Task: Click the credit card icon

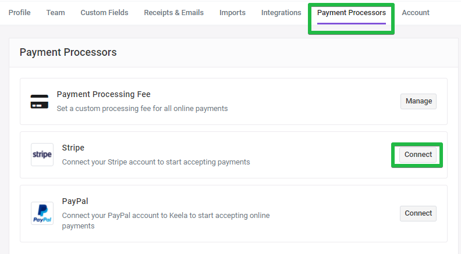Action: 40,102
